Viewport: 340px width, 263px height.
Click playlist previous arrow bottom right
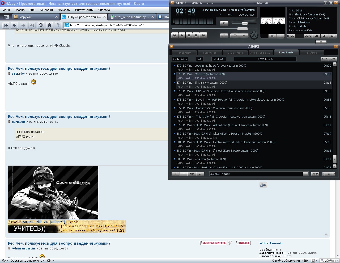pyautogui.click(x=324, y=174)
